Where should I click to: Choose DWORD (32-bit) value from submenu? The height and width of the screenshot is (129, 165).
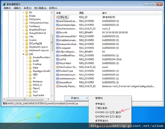[108, 112]
